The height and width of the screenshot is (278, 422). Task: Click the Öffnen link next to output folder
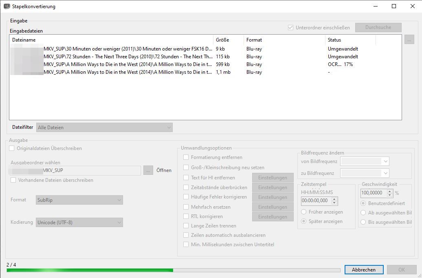coord(164,170)
